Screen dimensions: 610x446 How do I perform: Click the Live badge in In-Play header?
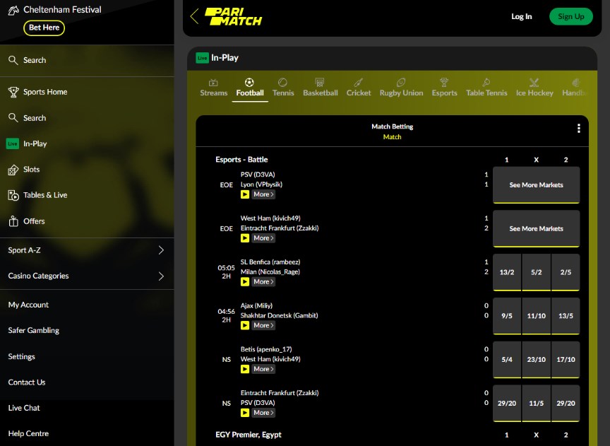pyautogui.click(x=203, y=58)
